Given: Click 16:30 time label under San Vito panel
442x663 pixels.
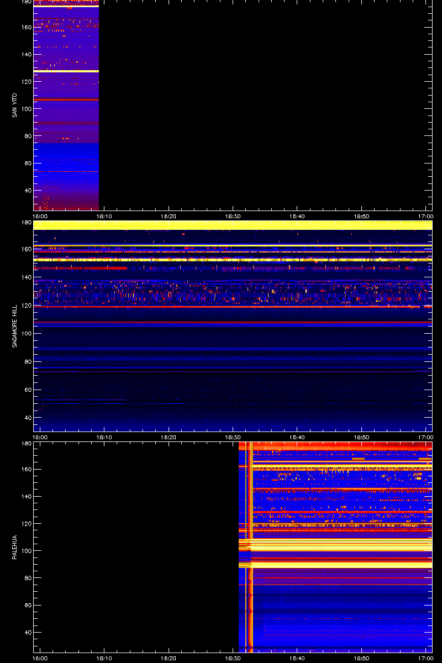Looking at the screenshot, I should click(x=233, y=217).
